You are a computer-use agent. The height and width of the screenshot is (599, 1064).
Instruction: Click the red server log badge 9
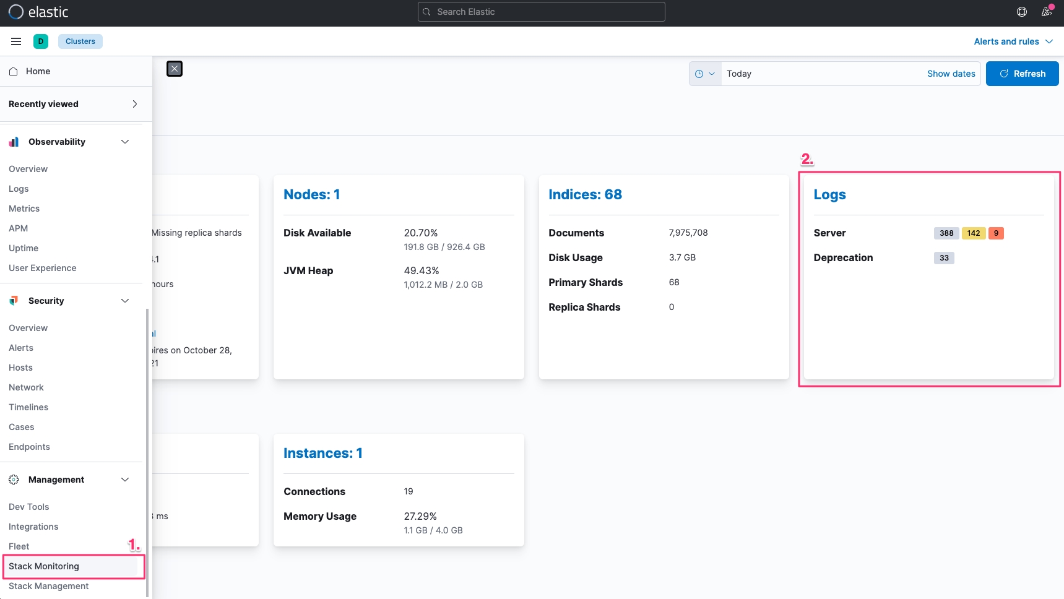(x=996, y=233)
